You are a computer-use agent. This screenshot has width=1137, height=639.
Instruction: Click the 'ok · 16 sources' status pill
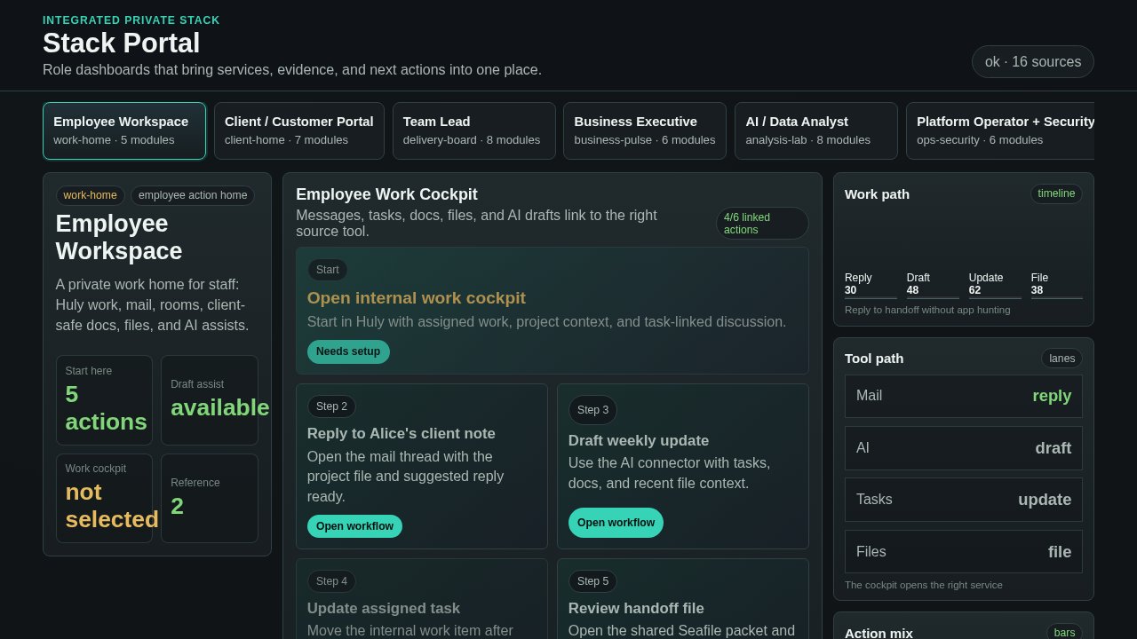(1033, 62)
